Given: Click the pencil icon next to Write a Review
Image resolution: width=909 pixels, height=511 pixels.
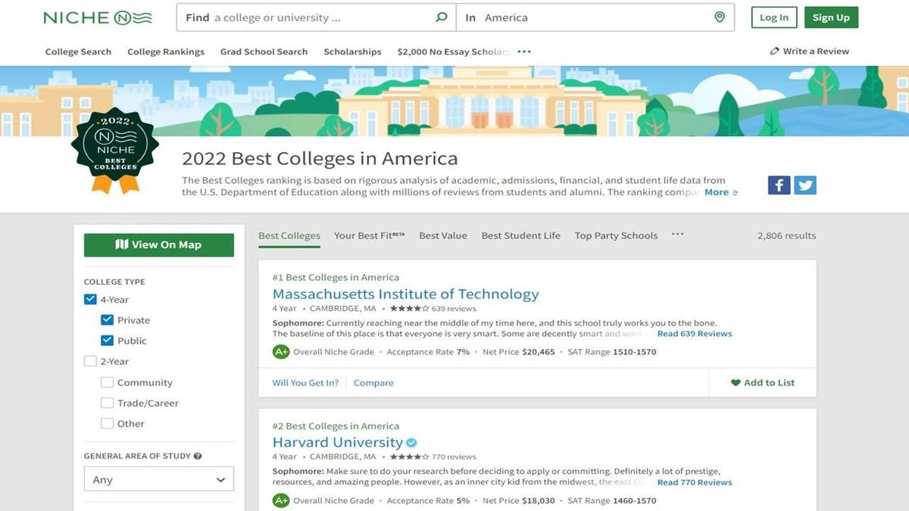Looking at the screenshot, I should [773, 51].
